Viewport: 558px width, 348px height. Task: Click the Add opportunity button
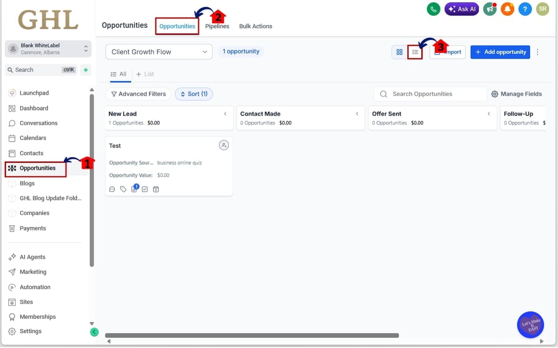pyautogui.click(x=500, y=52)
